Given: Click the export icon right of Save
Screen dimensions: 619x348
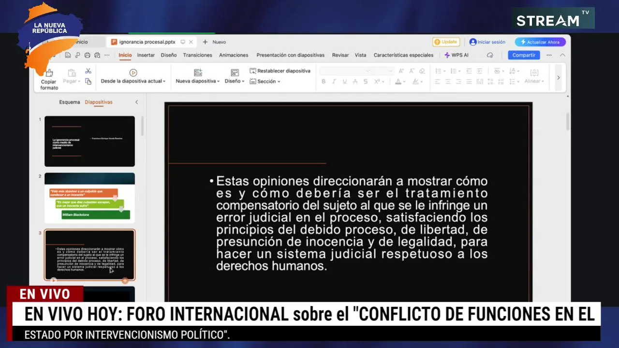Looking at the screenshot, I should tap(77, 55).
